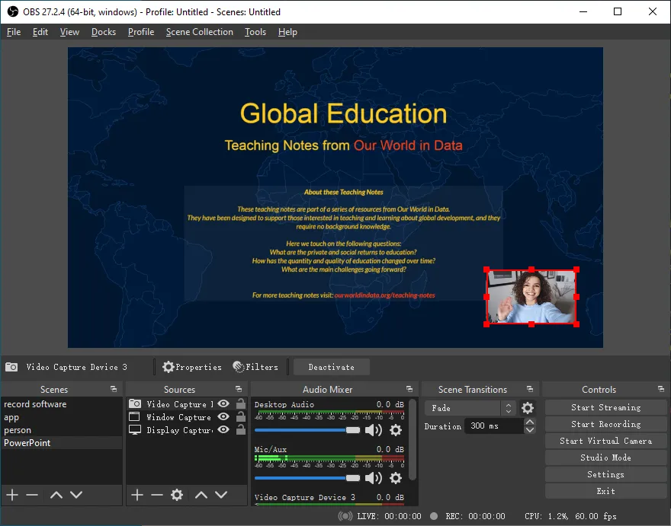The width and height of the screenshot is (671, 526).
Task: Click the OBS logo in the title bar
Action: pyautogui.click(x=13, y=11)
